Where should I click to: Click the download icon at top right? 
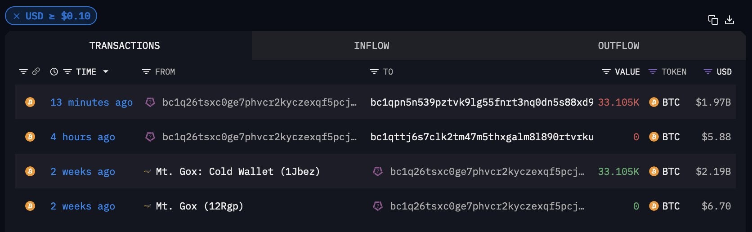tap(730, 20)
